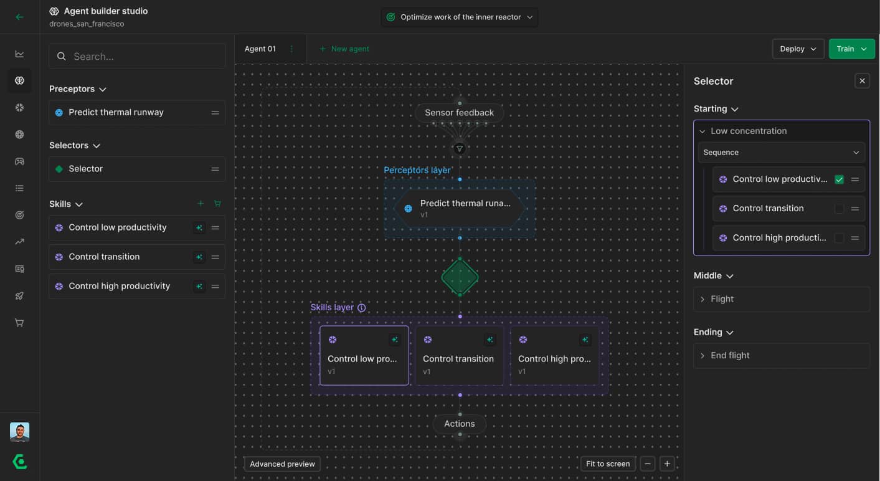Open Agent 01 tab options menu
This screenshot has height=481, width=880.
(x=291, y=49)
